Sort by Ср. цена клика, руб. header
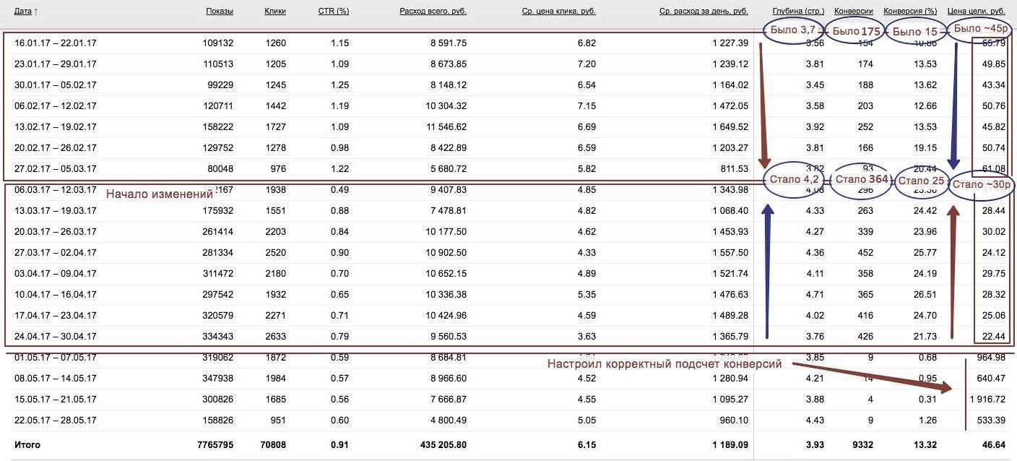The width and height of the screenshot is (1017, 461). tap(558, 12)
